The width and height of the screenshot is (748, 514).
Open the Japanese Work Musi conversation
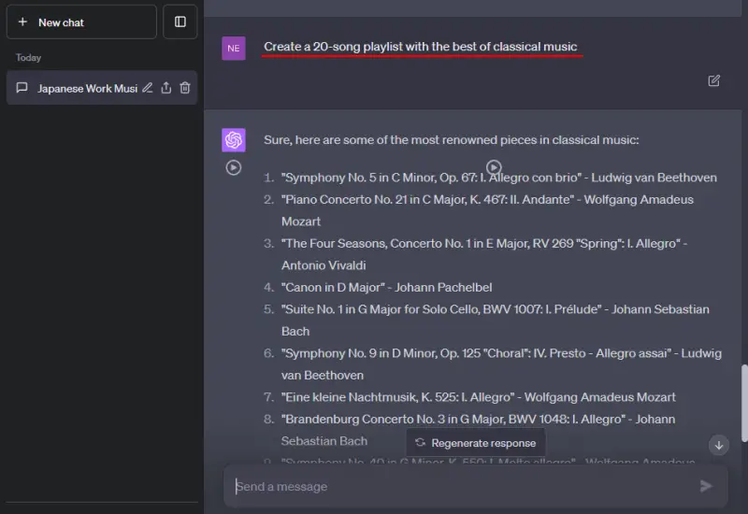86,88
